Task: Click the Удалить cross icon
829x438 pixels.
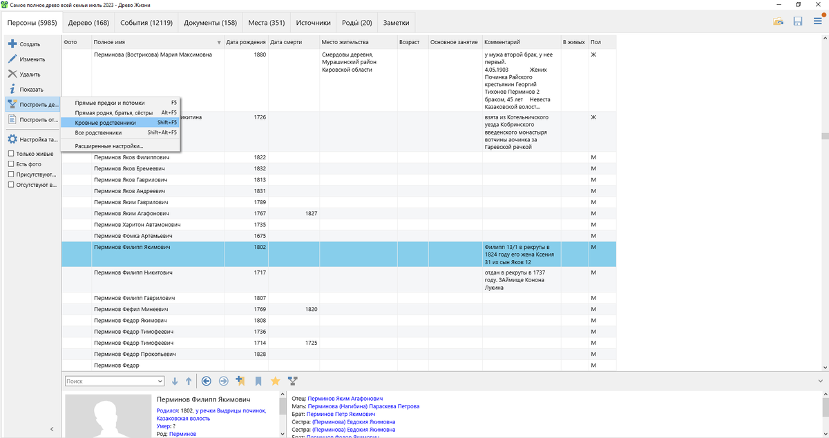Action: [12, 74]
